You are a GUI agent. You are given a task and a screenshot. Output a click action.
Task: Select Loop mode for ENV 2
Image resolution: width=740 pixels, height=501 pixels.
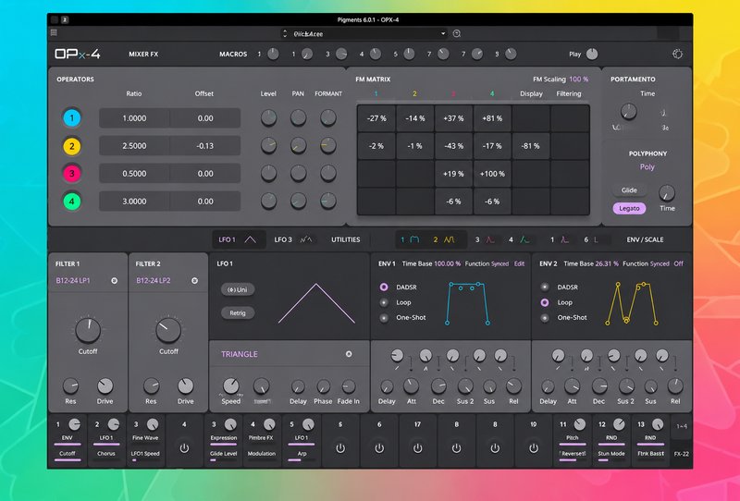coord(545,302)
